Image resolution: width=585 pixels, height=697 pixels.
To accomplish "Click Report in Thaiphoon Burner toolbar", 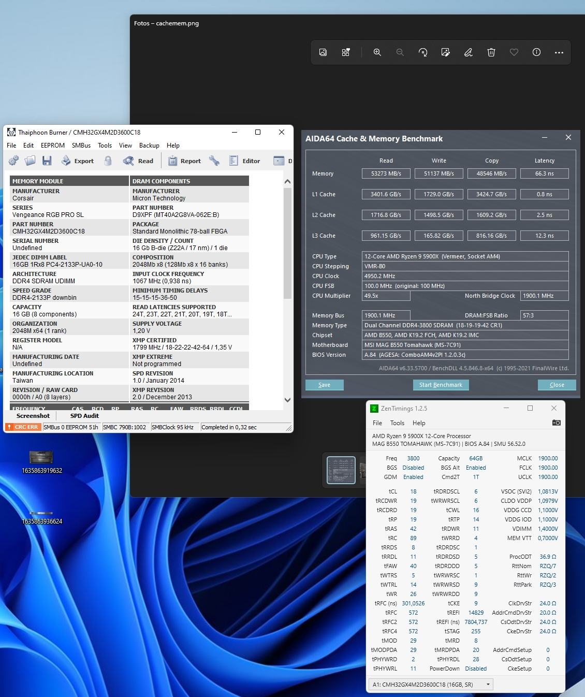I will 184,161.
